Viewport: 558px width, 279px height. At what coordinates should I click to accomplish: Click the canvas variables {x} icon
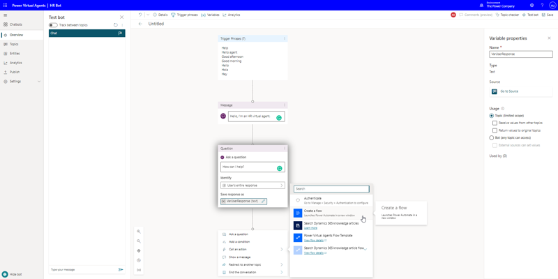[139, 270]
